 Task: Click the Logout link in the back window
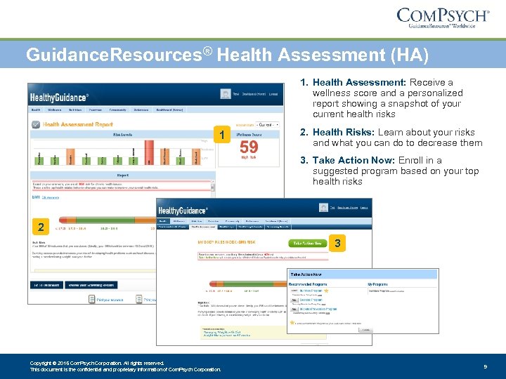[x=273, y=94]
